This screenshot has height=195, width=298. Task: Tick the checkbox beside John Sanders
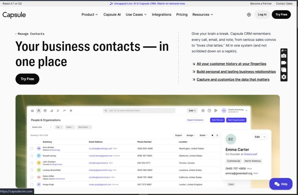pyautogui.click(x=32, y=163)
